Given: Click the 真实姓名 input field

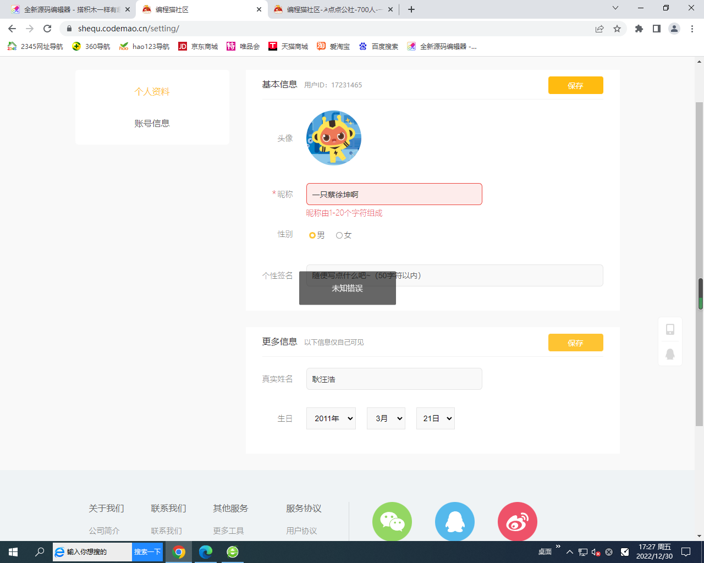Looking at the screenshot, I should (x=394, y=379).
